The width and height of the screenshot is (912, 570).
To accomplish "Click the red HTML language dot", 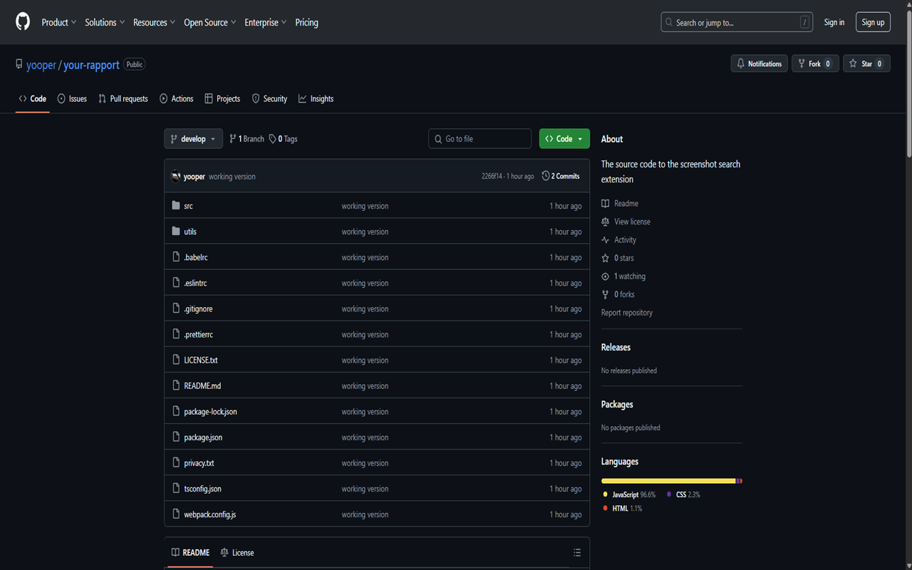I will [x=605, y=509].
